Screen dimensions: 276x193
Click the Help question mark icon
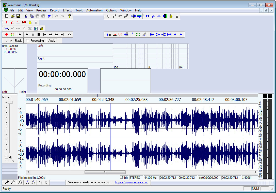point(69,16)
